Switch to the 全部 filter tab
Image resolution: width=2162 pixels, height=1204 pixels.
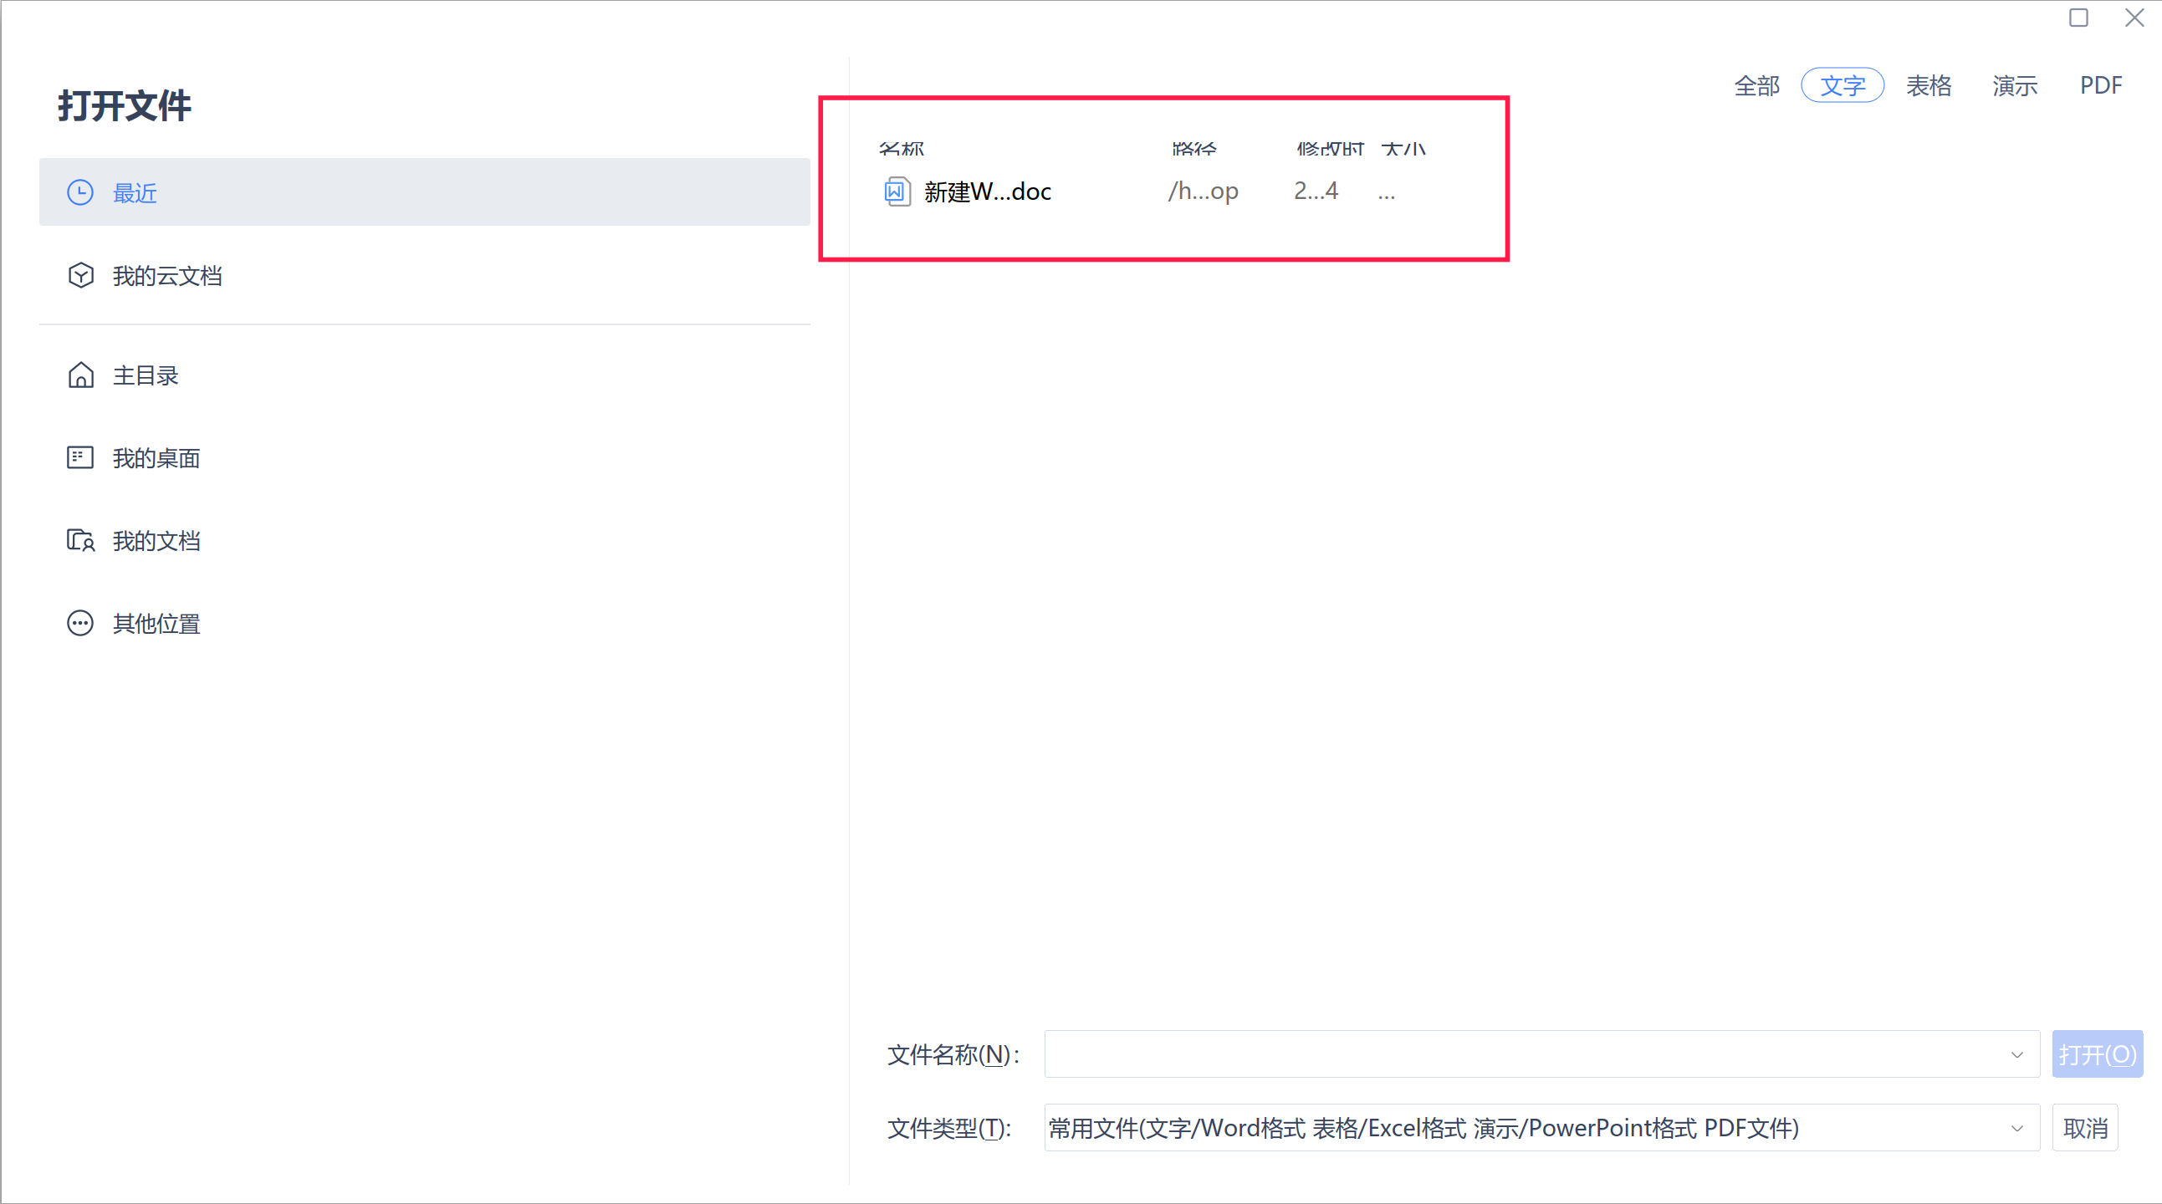coord(1756,85)
